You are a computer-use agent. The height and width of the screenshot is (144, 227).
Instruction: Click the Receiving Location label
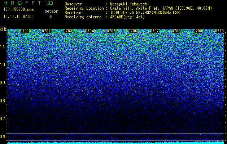[x=84, y=8]
